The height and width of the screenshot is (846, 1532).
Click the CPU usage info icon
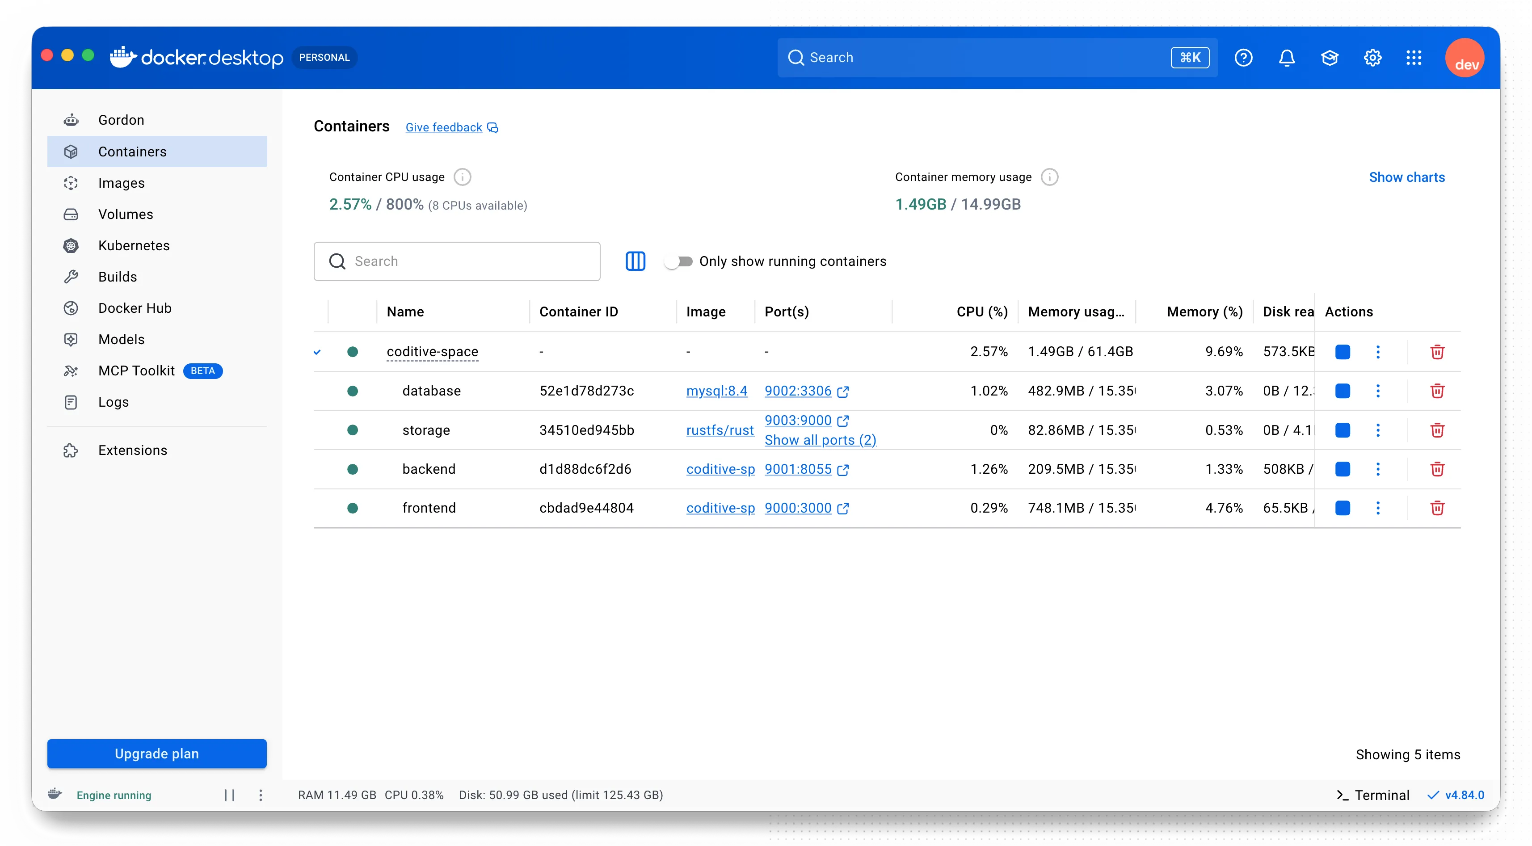coord(462,177)
